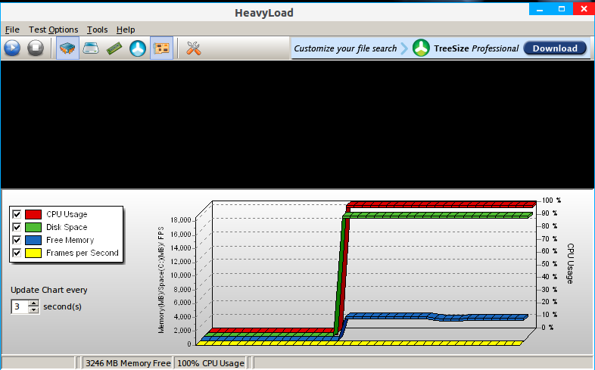Open the Test Options menu
The height and width of the screenshot is (370, 595).
(54, 30)
